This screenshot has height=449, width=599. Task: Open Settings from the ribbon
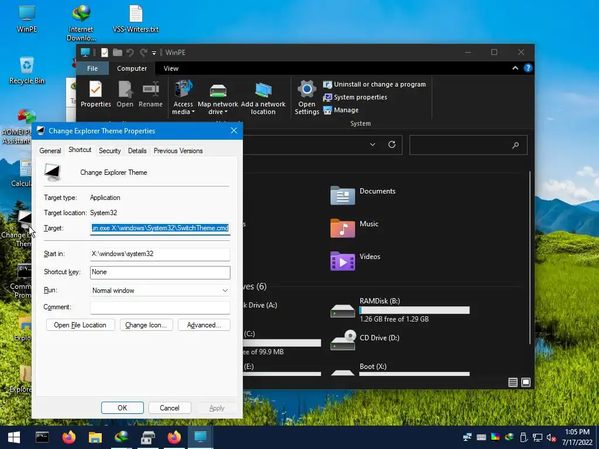pos(307,98)
